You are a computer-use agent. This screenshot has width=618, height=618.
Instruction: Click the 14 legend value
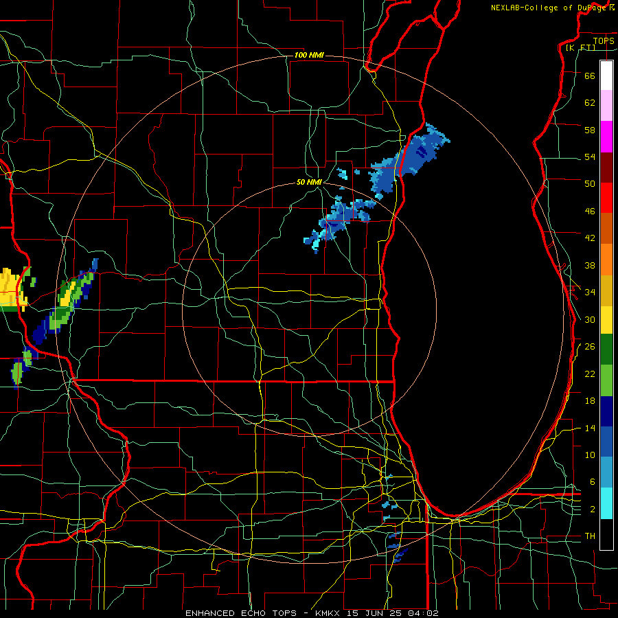click(x=590, y=428)
